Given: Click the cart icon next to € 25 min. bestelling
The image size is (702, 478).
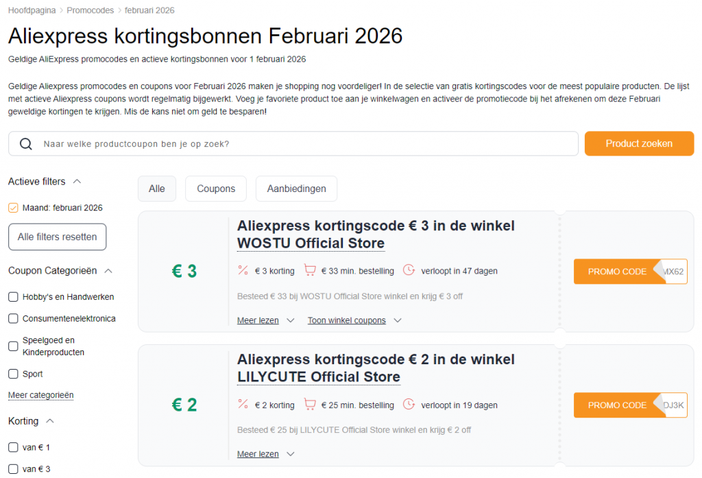Looking at the screenshot, I should pyautogui.click(x=310, y=405).
